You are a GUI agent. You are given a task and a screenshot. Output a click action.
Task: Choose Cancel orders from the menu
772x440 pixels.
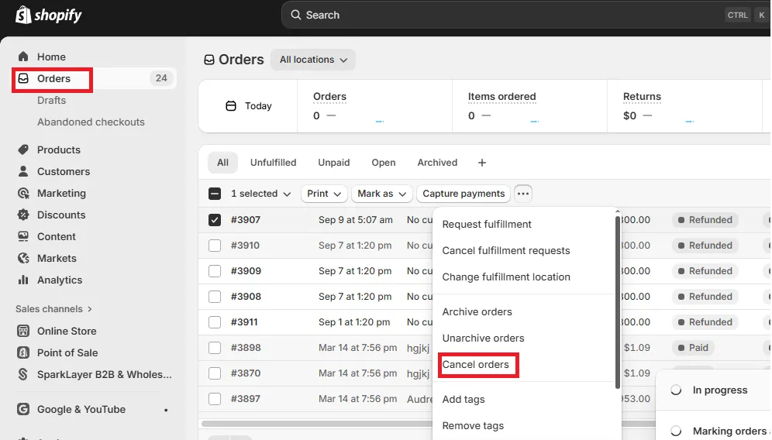coord(476,365)
